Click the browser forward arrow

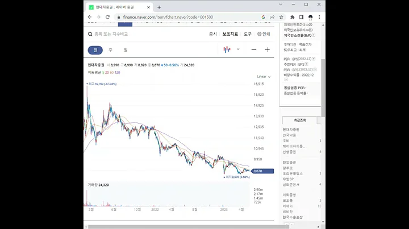pyautogui.click(x=99, y=17)
